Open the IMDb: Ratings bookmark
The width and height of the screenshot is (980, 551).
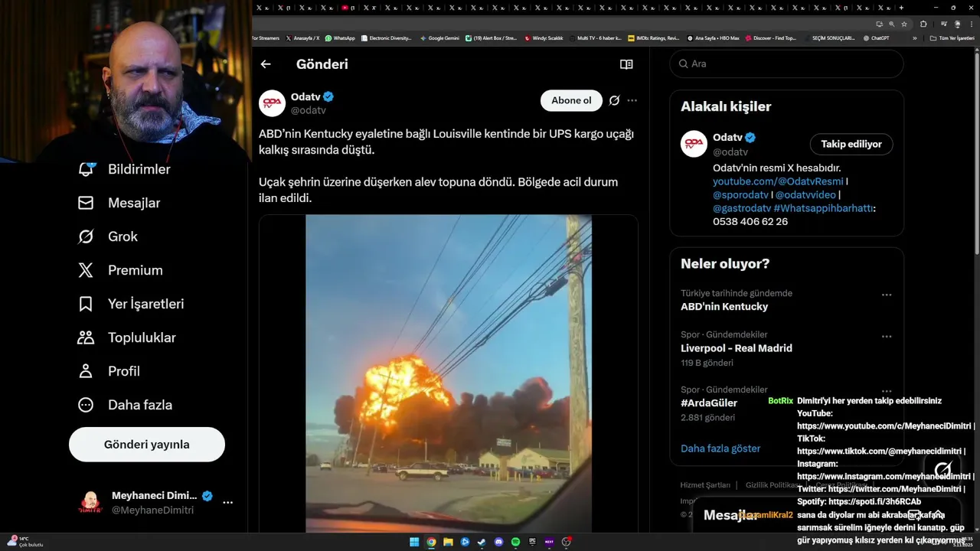pos(653,37)
